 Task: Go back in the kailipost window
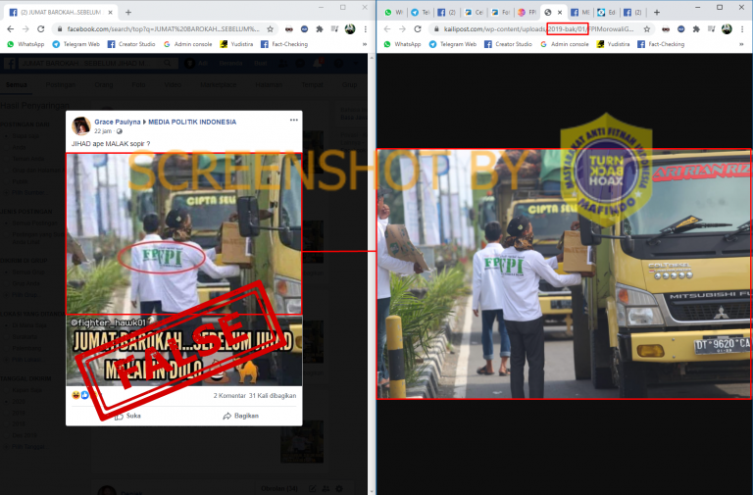coord(387,29)
